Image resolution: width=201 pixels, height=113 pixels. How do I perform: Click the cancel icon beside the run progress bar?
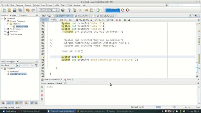pyautogui.click(x=175, y=107)
